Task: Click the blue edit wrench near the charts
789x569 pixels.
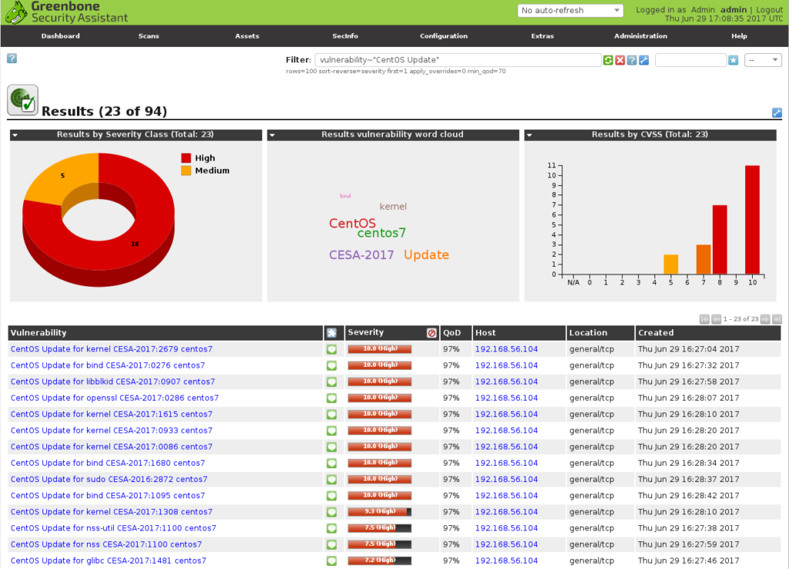Action: (x=777, y=113)
